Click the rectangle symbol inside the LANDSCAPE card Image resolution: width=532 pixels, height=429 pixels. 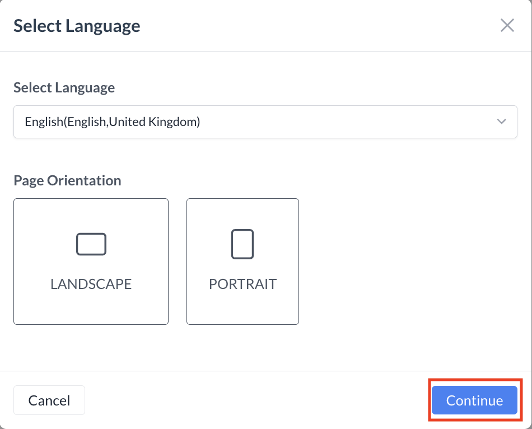pos(91,244)
